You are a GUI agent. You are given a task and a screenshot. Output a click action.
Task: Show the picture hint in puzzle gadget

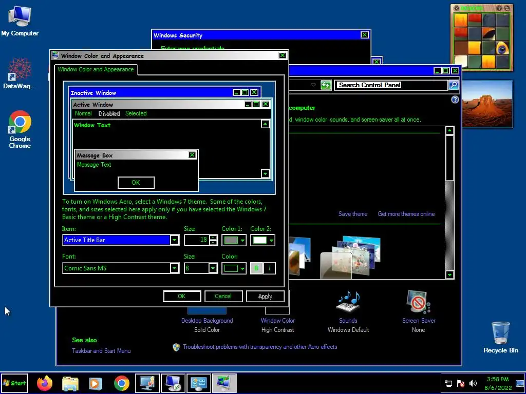click(x=499, y=8)
